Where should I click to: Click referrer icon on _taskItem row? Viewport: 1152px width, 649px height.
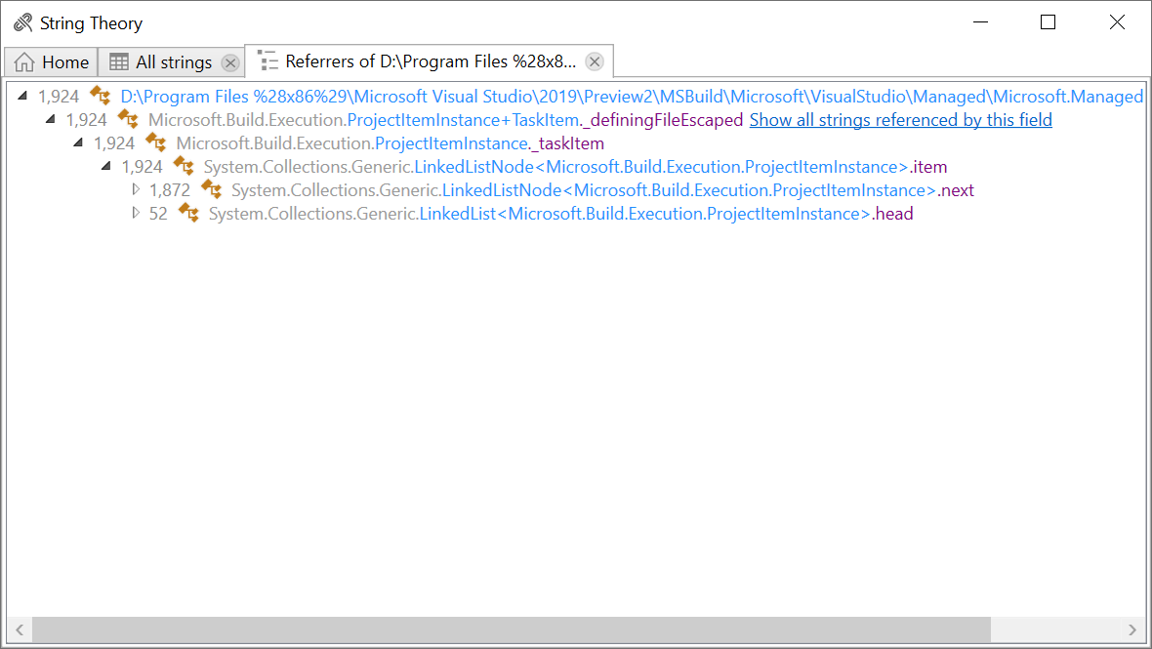coord(156,142)
